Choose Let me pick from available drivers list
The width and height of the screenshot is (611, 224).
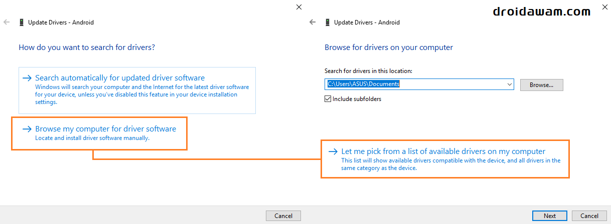(x=443, y=151)
